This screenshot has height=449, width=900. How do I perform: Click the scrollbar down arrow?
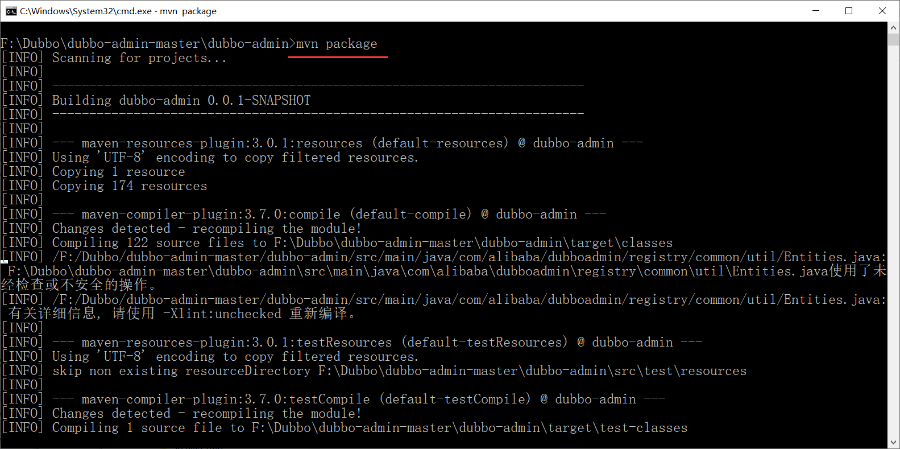(894, 443)
